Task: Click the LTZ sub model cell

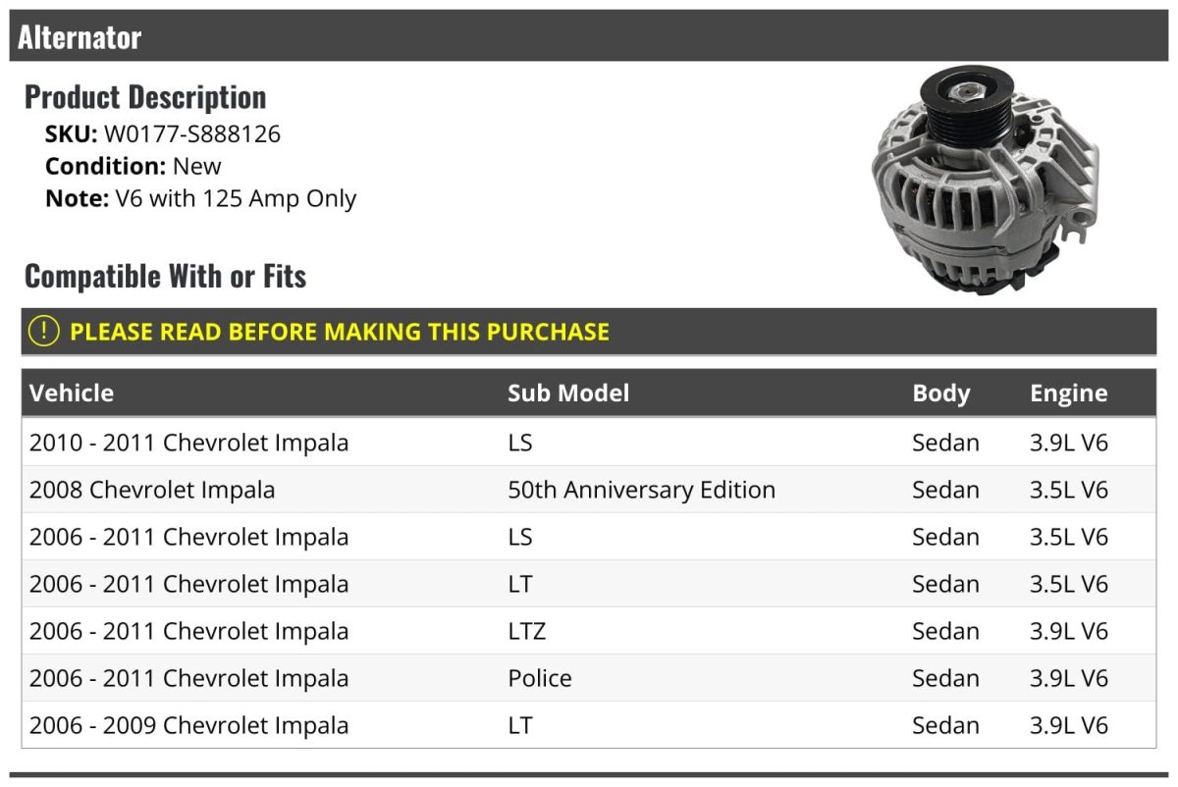Action: 526,631
